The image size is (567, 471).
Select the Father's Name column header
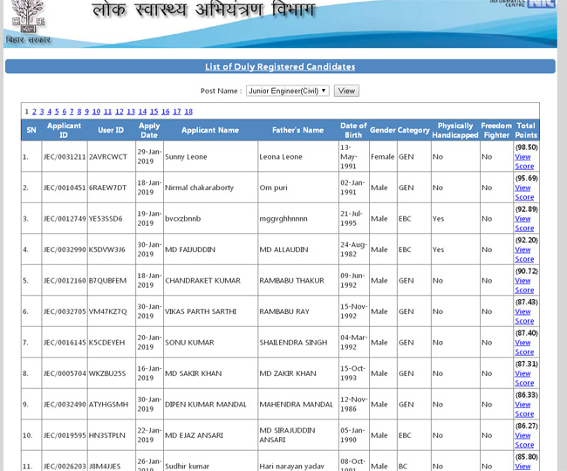tap(298, 130)
